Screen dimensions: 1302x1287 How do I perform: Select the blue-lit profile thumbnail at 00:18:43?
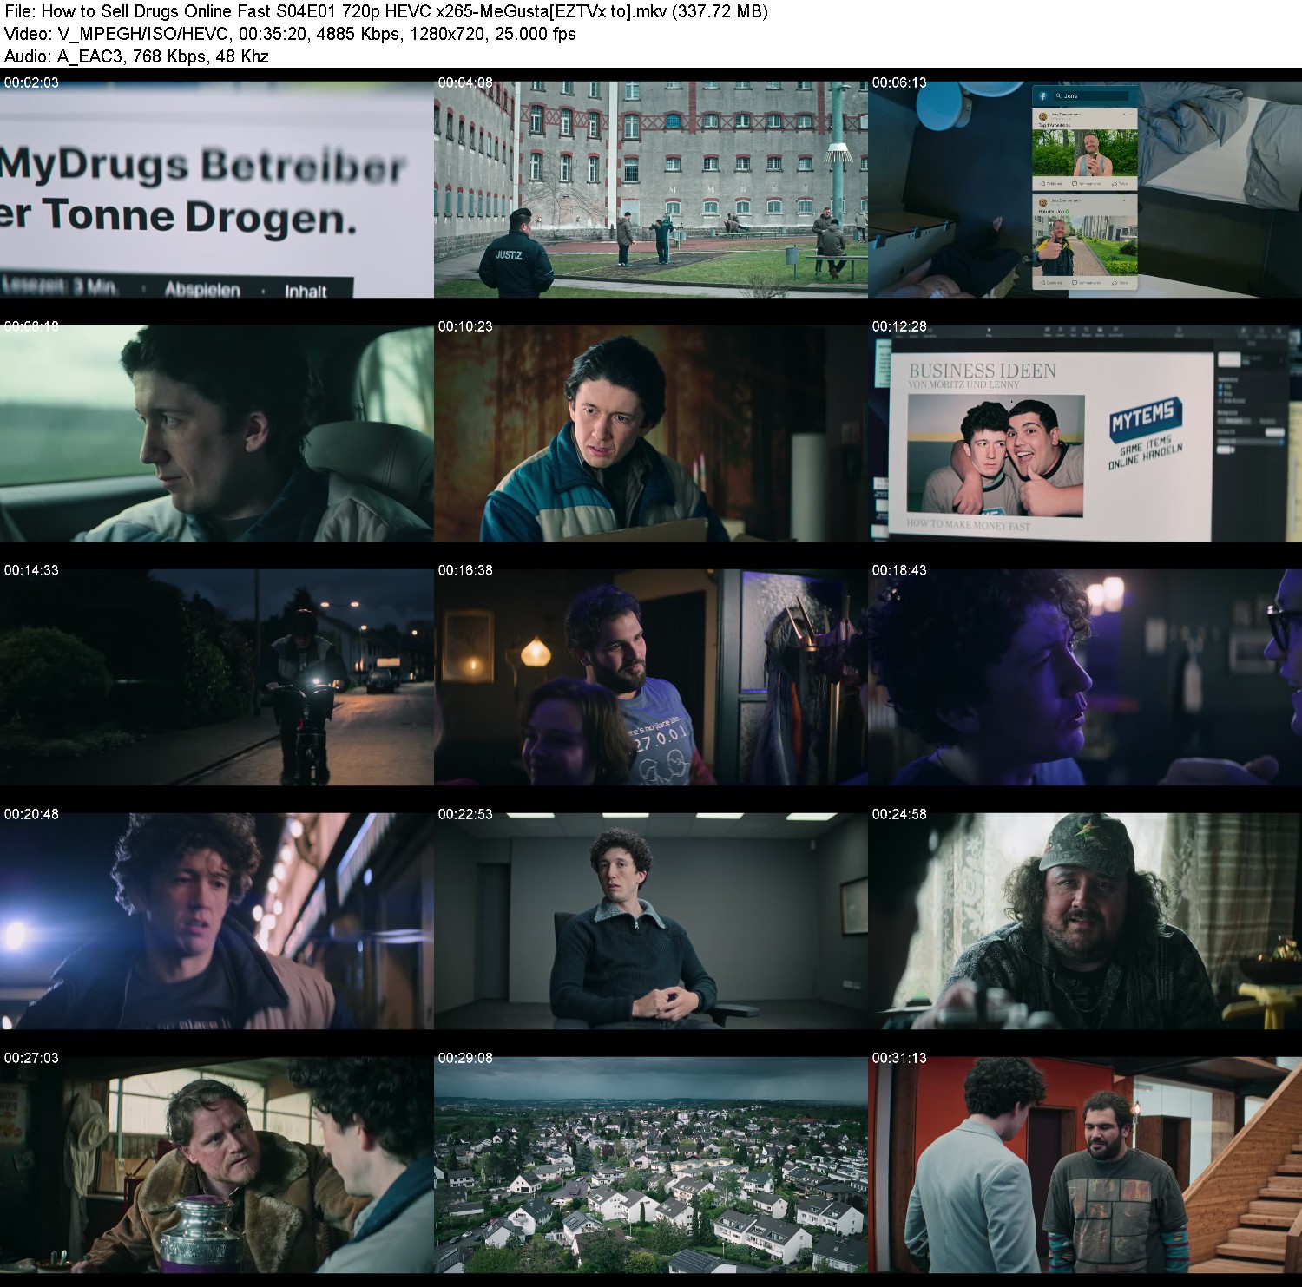1085,677
